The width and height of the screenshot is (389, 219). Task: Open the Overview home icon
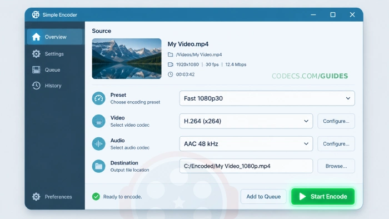tap(36, 37)
